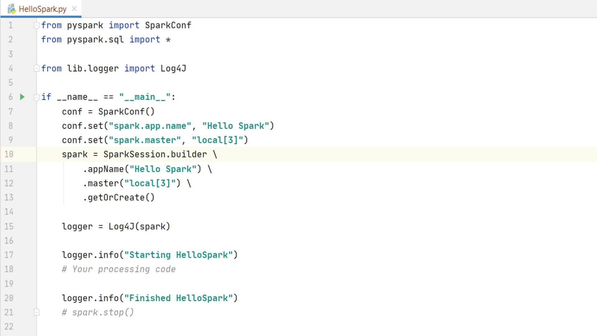The width and height of the screenshot is (597, 336).
Task: Click the Python file icon on the tab
Action: 12,9
